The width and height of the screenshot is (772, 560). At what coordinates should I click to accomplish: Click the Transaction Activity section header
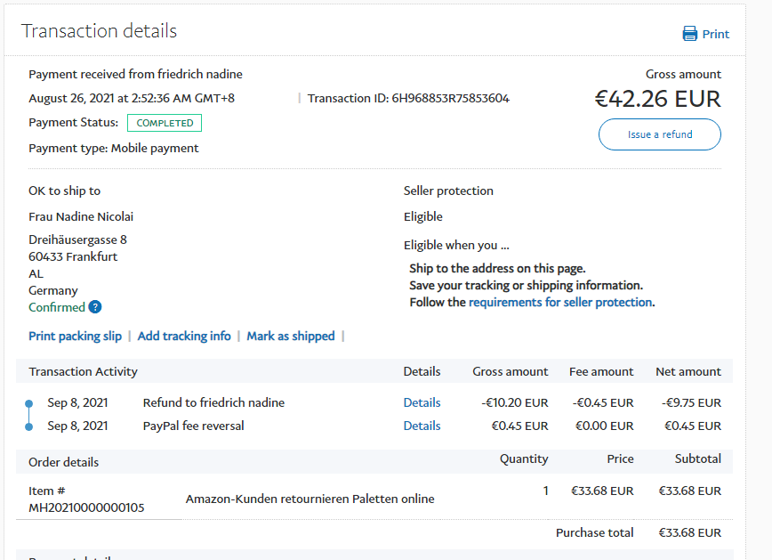point(83,371)
